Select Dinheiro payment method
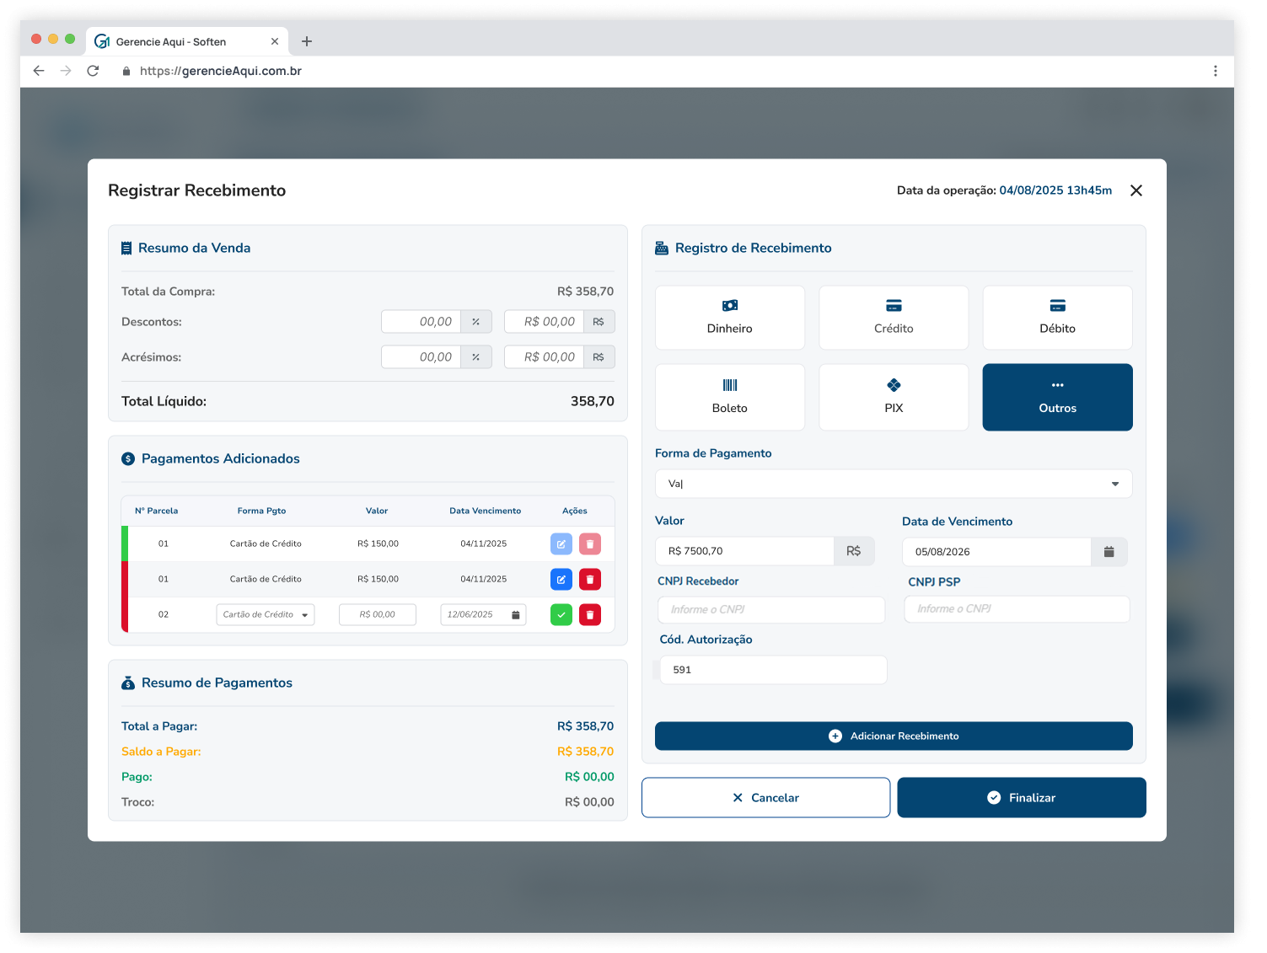Image resolution: width=1267 pixels, height=953 pixels. point(729,318)
